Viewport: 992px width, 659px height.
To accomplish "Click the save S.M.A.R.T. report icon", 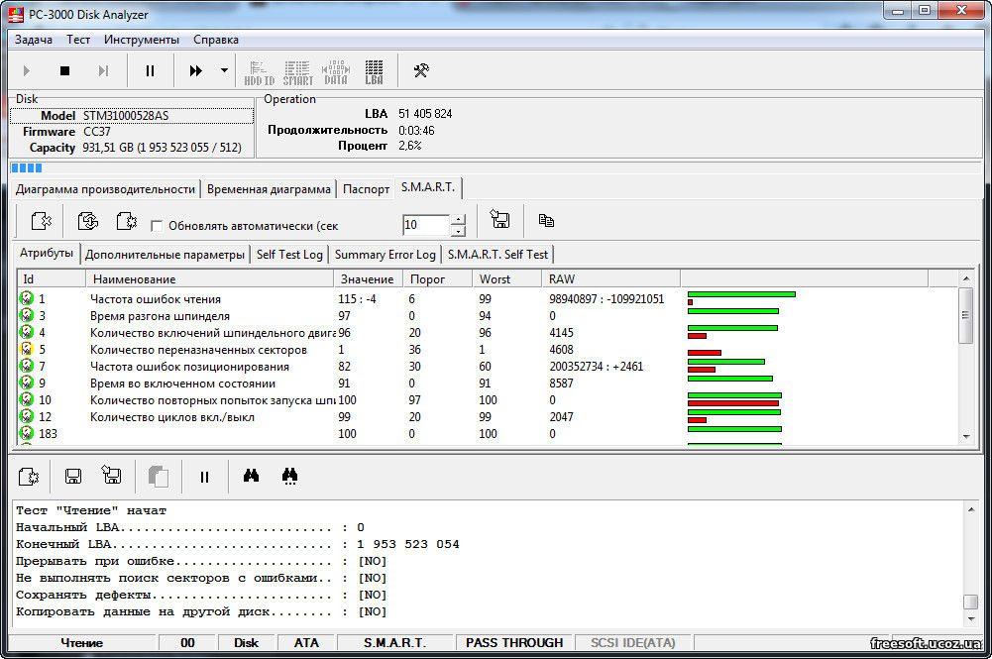I will click(x=499, y=220).
